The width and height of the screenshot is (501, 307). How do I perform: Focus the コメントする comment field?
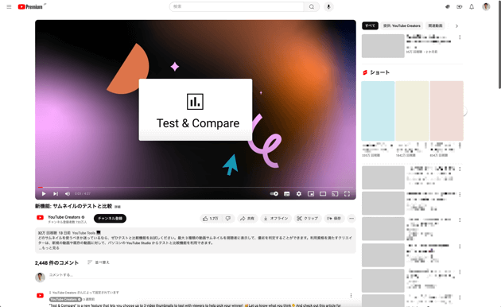200,275
